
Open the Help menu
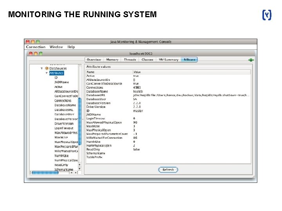click(71, 47)
